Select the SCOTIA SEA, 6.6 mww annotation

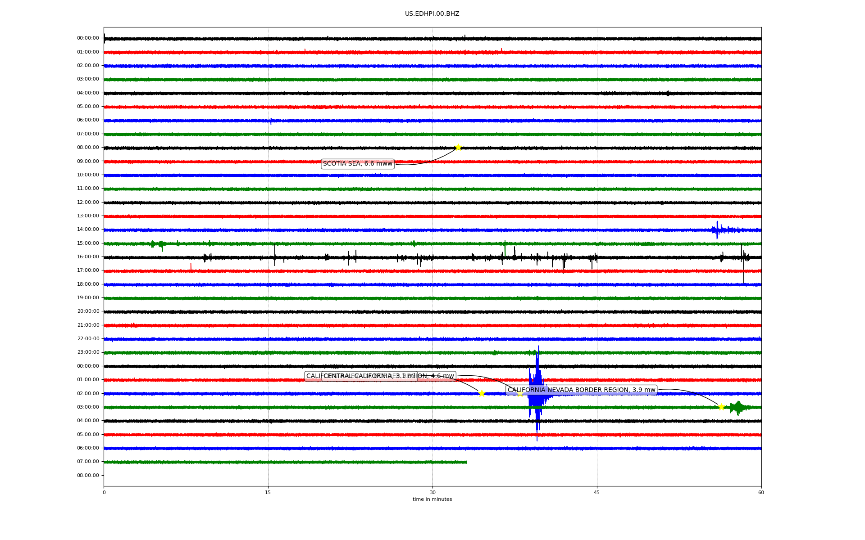tap(358, 164)
